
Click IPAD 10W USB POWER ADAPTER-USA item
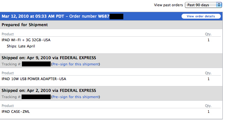[34, 79]
